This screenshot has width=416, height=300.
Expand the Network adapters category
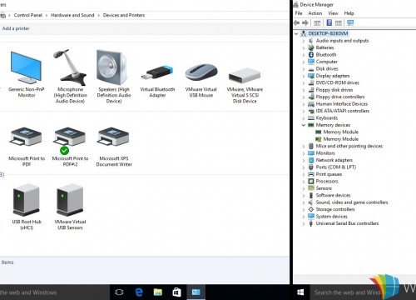click(304, 160)
